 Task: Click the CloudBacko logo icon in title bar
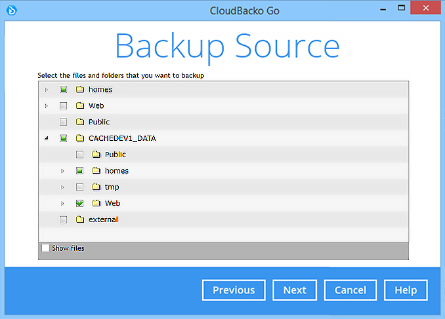(x=12, y=10)
